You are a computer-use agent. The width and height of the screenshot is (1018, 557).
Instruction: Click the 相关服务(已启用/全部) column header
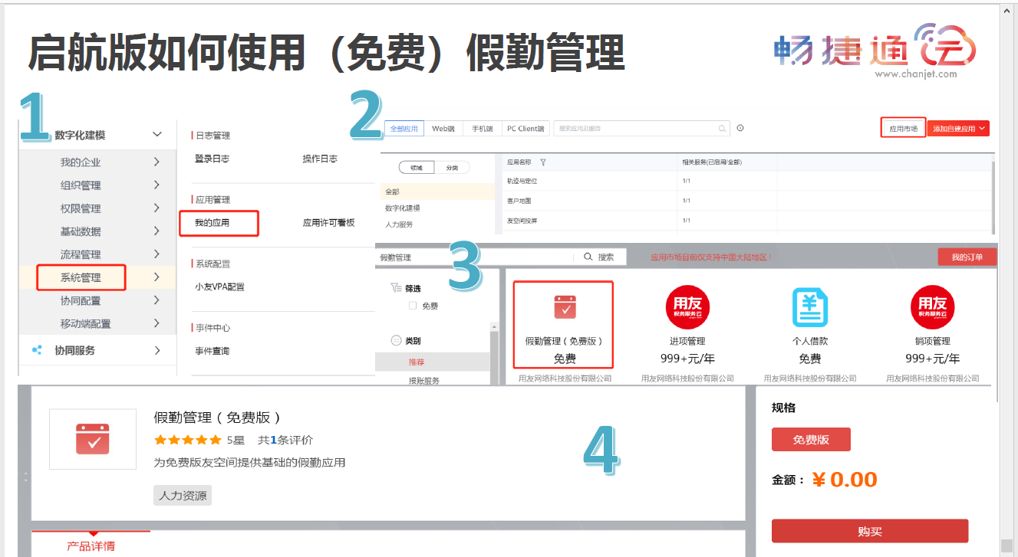point(712,162)
